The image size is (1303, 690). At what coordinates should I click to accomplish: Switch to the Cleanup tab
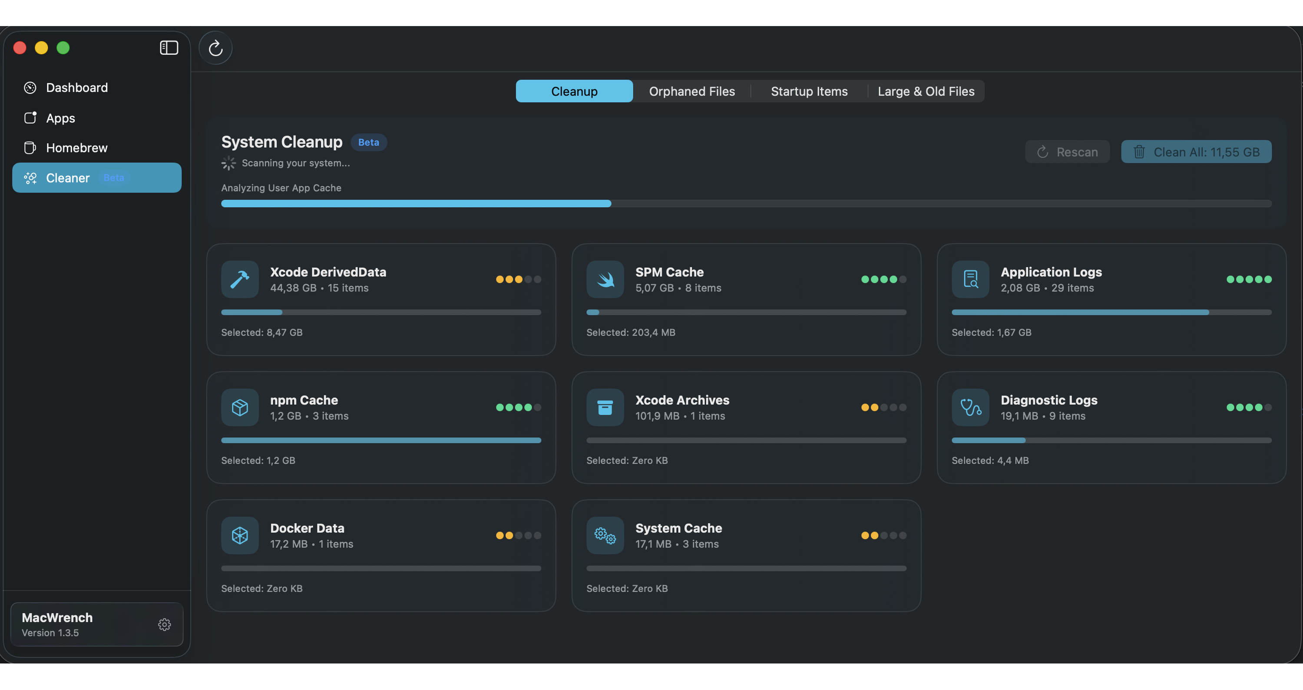tap(574, 91)
